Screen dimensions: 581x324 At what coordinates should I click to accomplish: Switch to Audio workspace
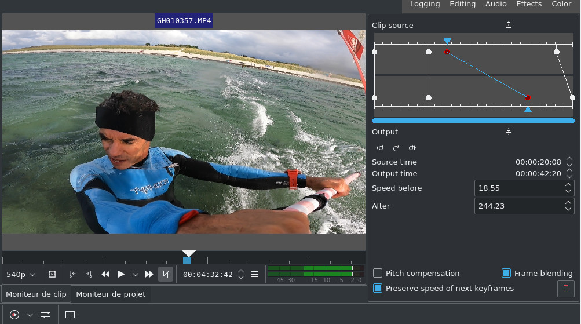click(496, 4)
